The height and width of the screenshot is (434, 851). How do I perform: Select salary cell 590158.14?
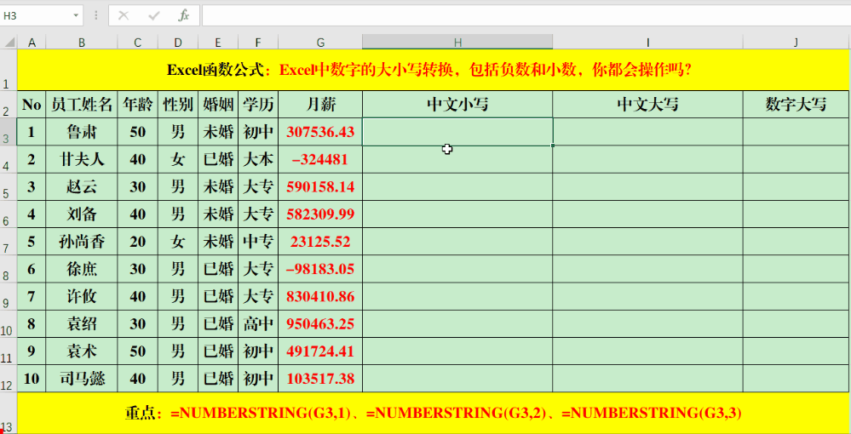click(320, 186)
